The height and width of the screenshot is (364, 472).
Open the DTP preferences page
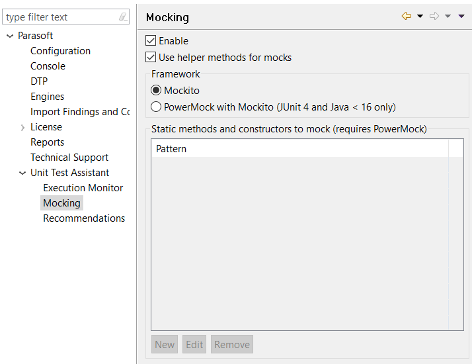[x=39, y=81]
